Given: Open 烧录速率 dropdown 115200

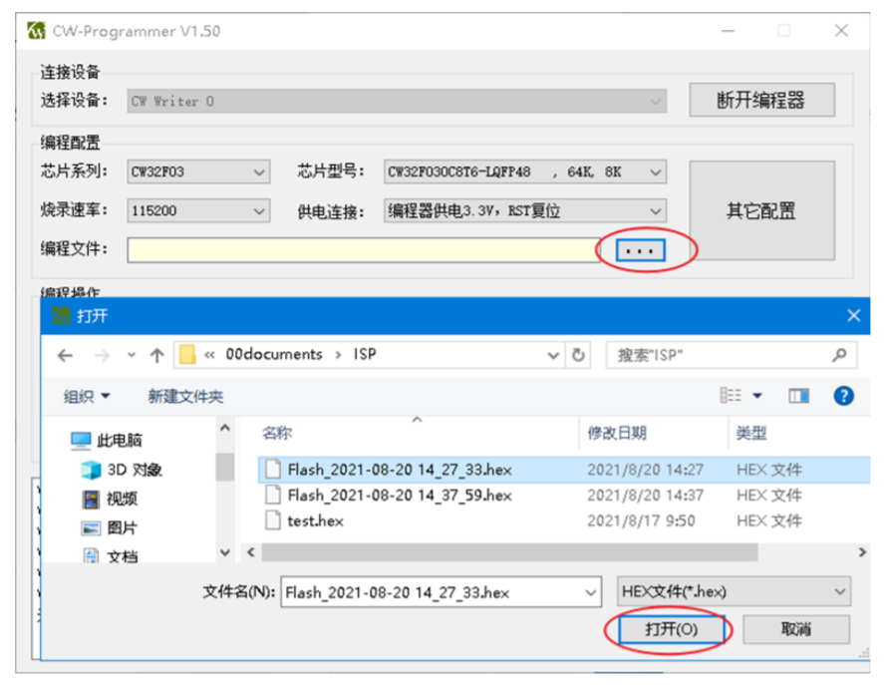Looking at the screenshot, I should tap(198, 210).
